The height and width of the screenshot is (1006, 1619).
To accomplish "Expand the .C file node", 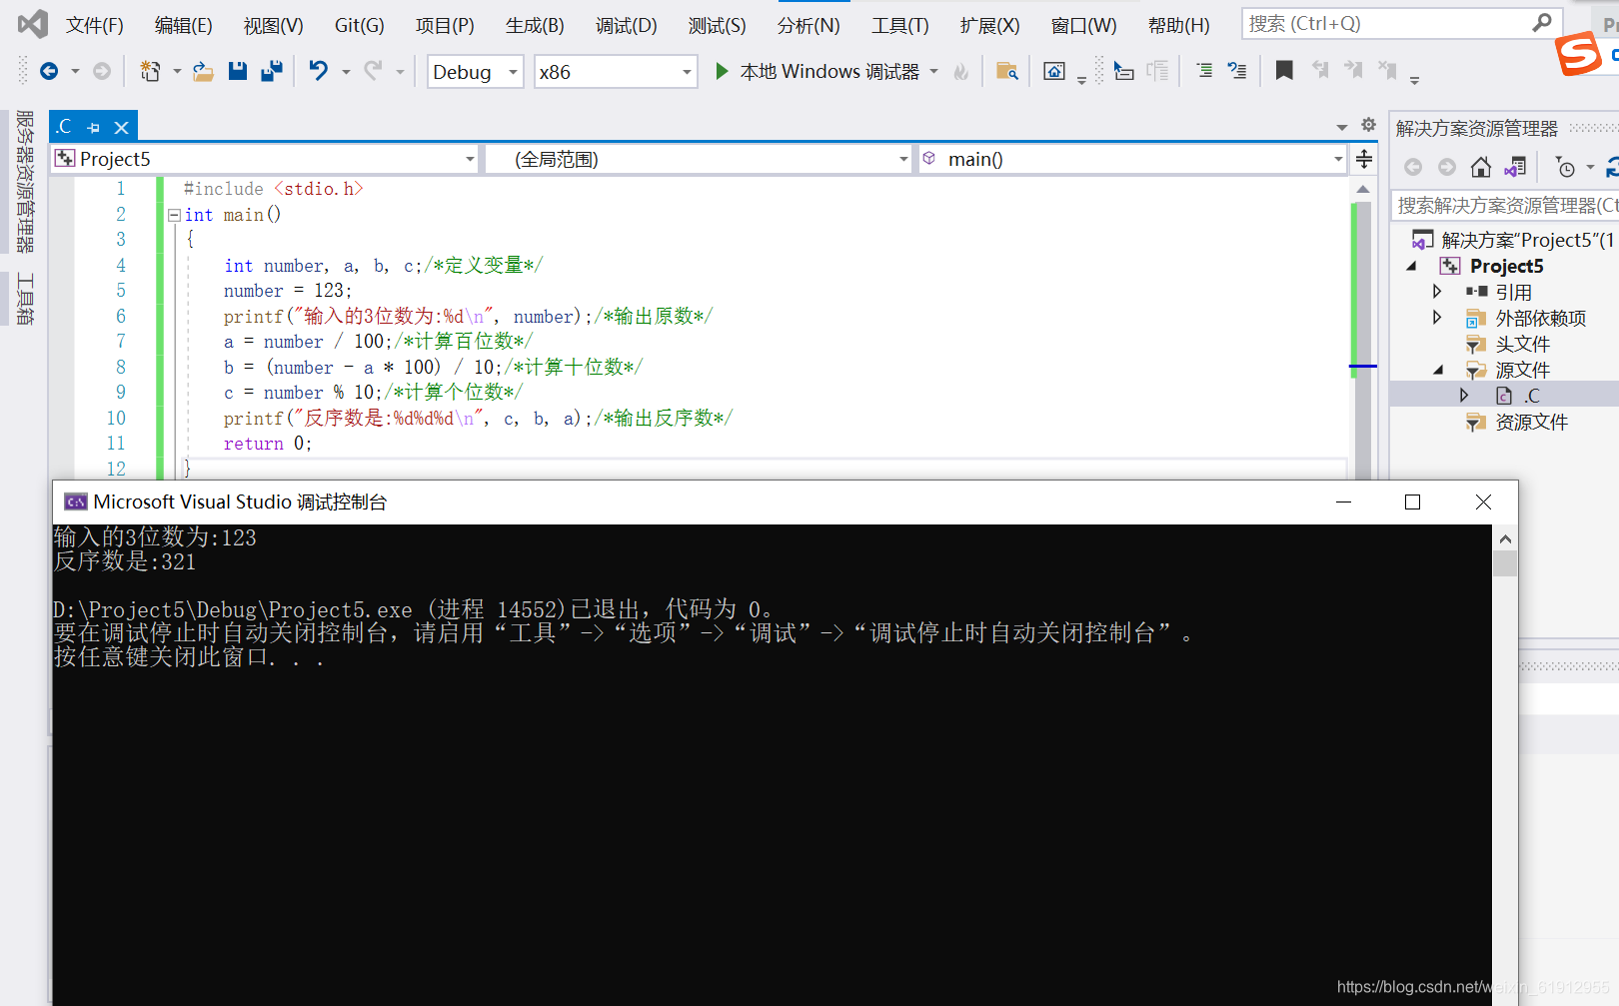I will (1464, 396).
